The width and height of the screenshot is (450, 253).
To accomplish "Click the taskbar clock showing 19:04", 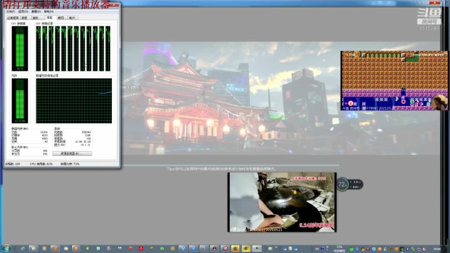I will 437,249.
